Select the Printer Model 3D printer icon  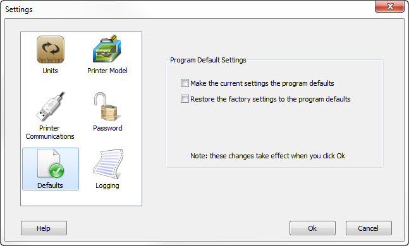coord(107,49)
